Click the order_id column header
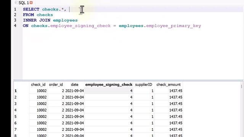 pos(56,84)
